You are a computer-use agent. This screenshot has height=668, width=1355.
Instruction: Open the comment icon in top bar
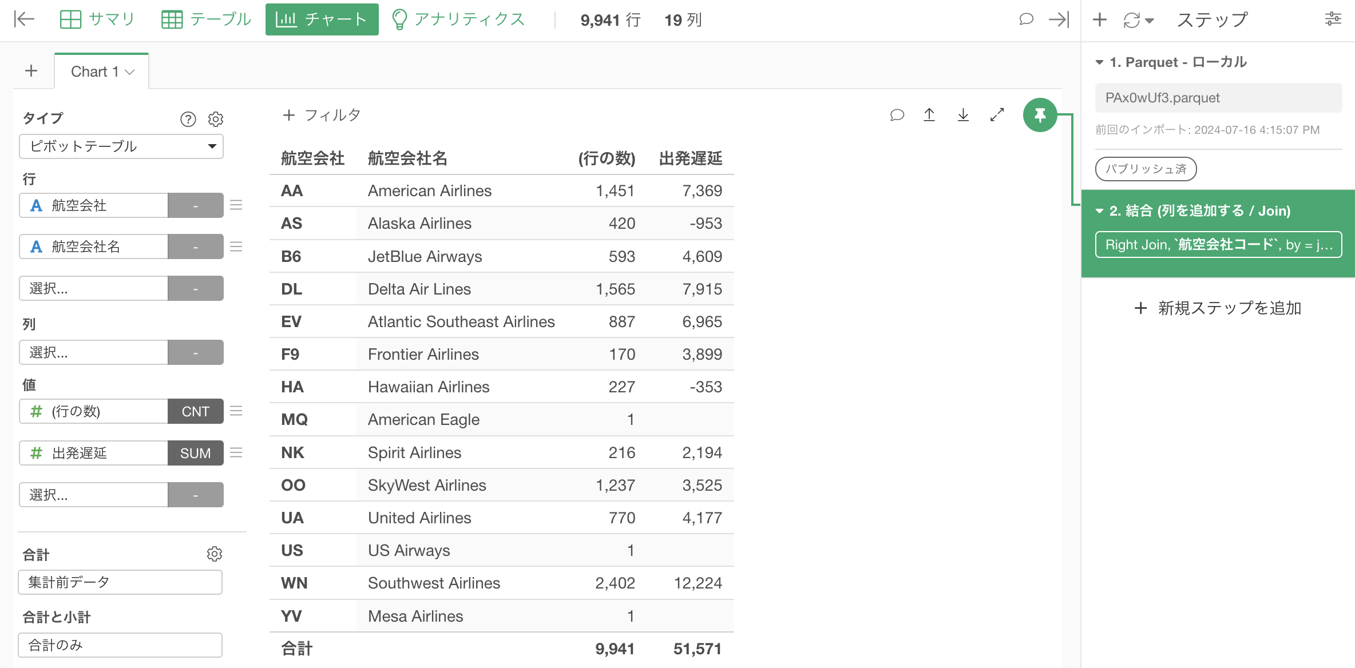[1026, 19]
